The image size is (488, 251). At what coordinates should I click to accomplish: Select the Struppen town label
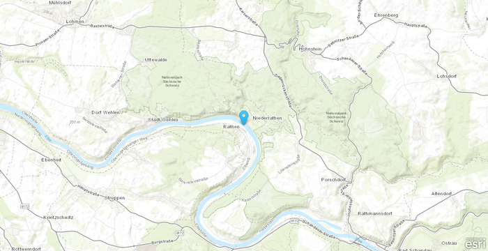pos(114,198)
